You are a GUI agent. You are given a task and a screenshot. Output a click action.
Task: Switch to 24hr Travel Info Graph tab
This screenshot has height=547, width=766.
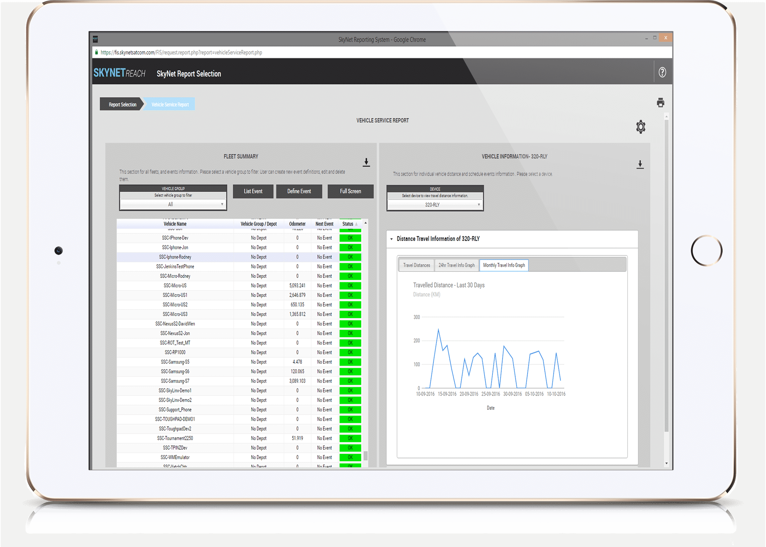click(456, 265)
